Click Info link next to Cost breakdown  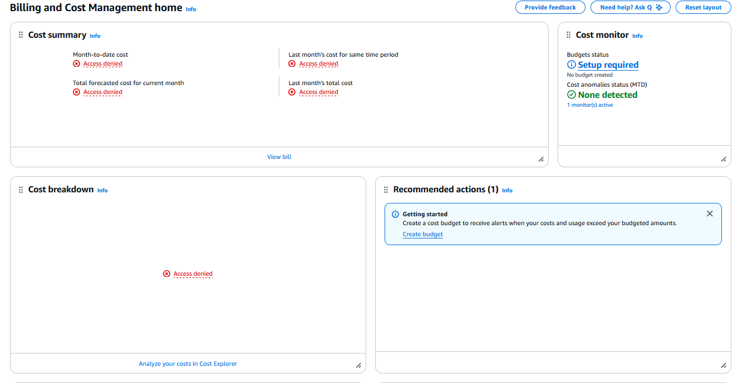click(102, 190)
